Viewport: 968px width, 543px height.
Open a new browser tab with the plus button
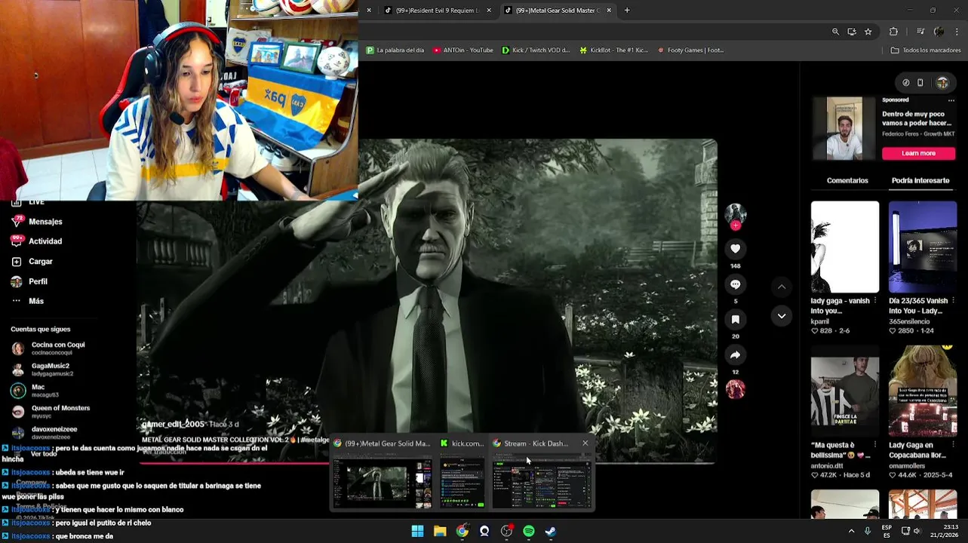tap(627, 11)
